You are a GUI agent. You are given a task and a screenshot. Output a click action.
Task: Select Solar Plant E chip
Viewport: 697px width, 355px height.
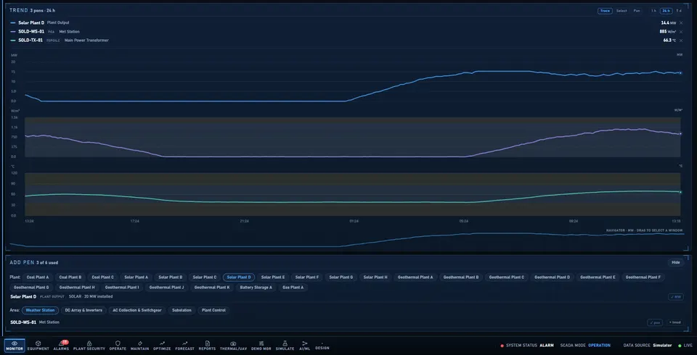[273, 277]
